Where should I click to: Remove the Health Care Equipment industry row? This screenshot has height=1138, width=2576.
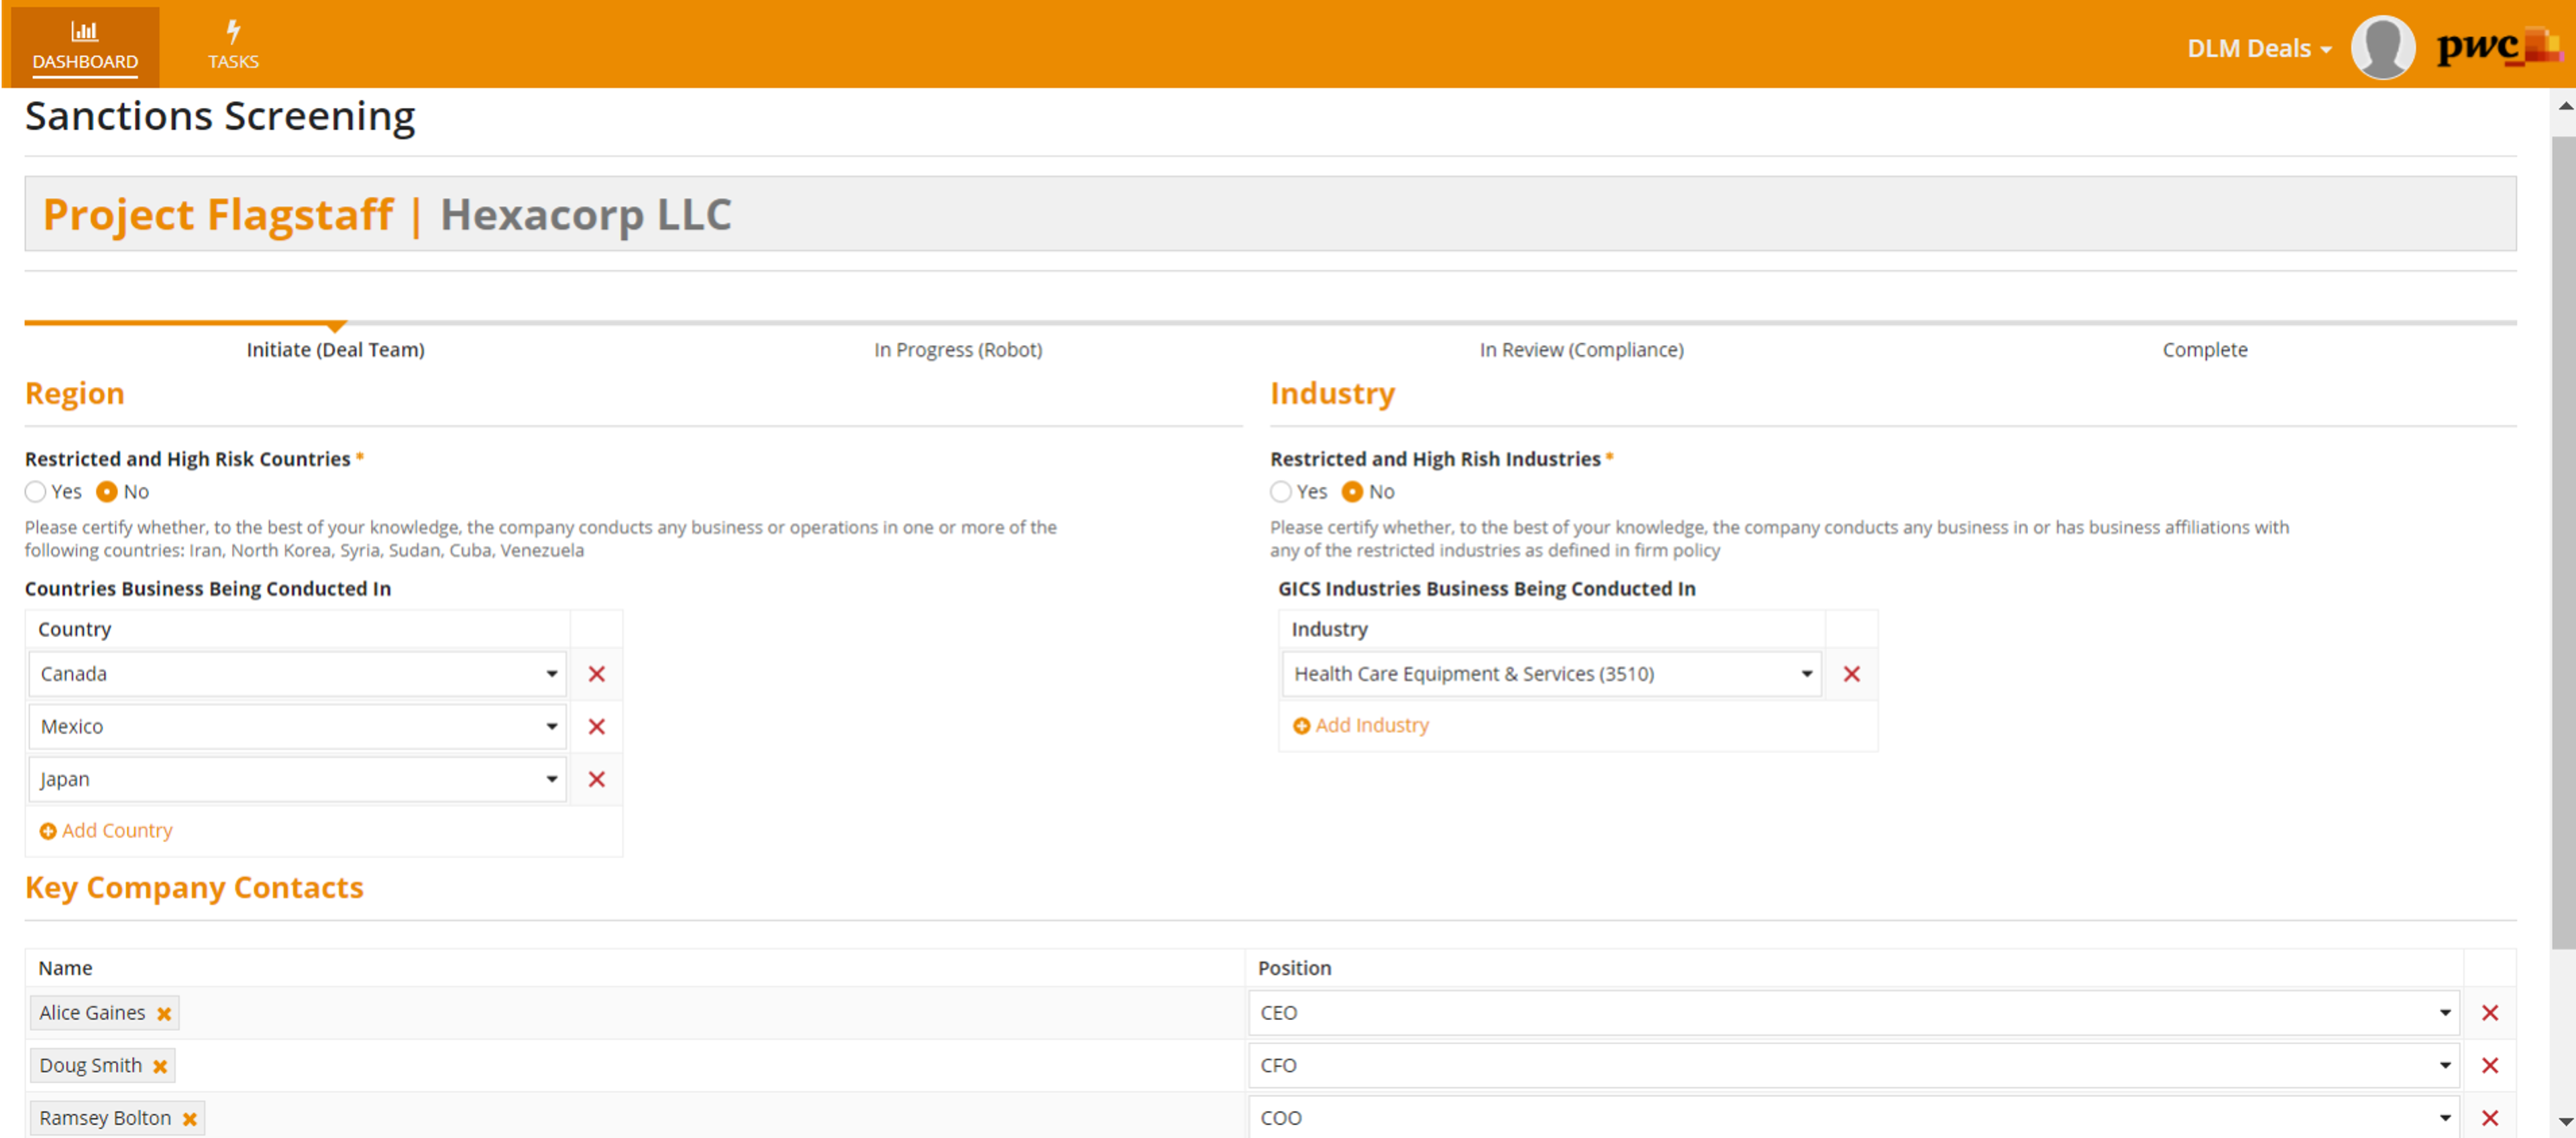click(1852, 674)
